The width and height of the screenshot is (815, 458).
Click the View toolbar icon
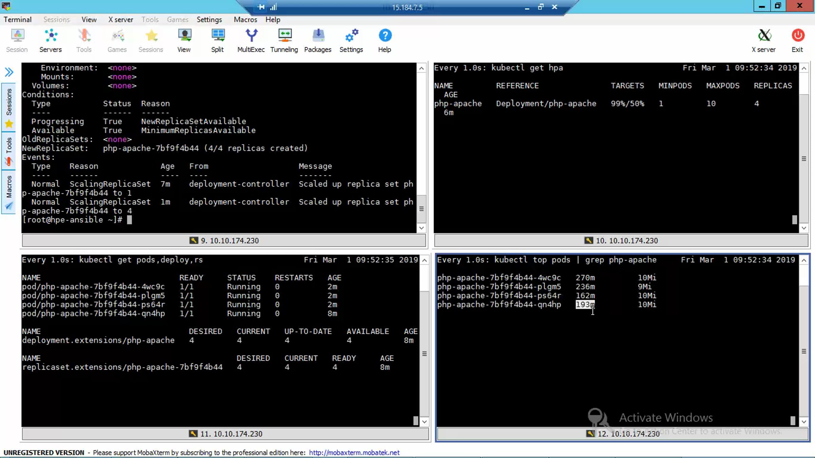click(x=184, y=40)
